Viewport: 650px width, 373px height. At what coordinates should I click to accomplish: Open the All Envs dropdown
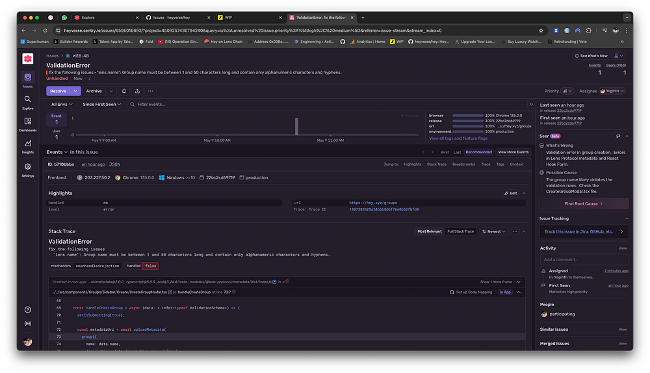click(x=61, y=105)
